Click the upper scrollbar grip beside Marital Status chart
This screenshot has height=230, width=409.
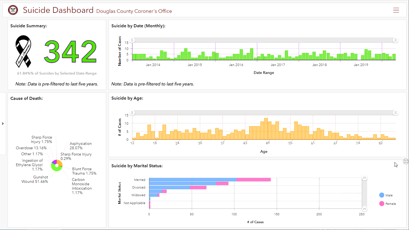click(x=364, y=177)
